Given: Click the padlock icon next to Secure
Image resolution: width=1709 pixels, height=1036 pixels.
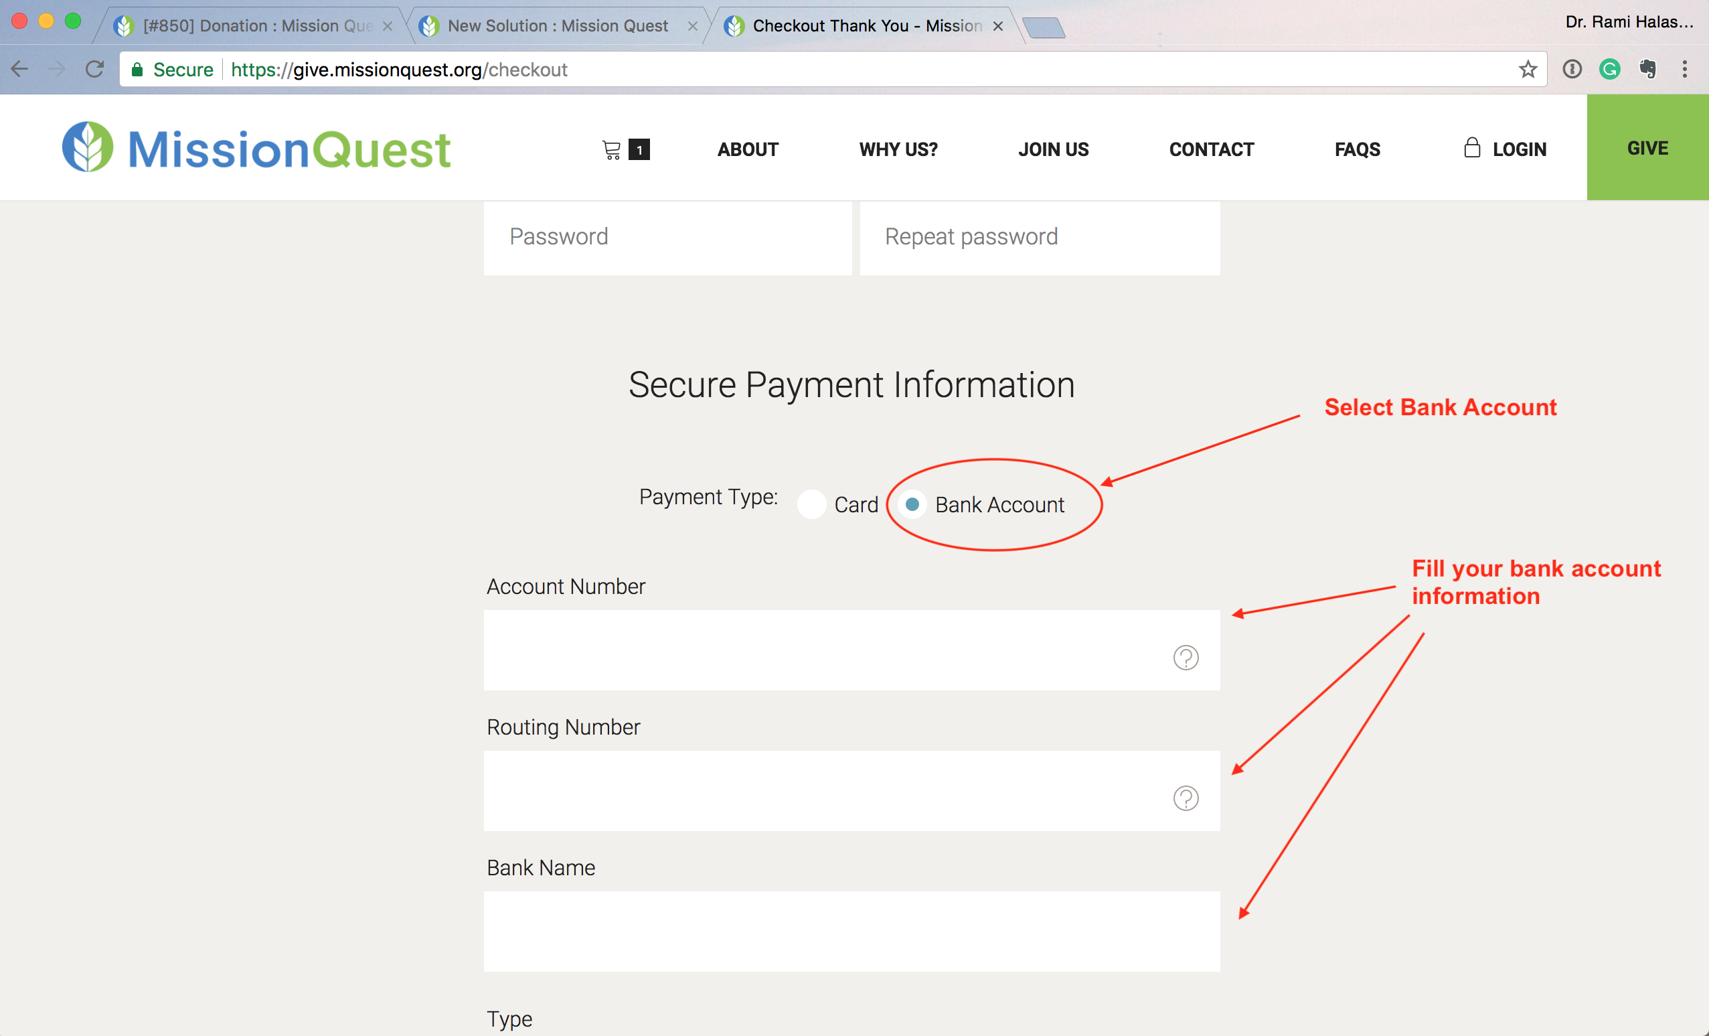Looking at the screenshot, I should pyautogui.click(x=137, y=70).
